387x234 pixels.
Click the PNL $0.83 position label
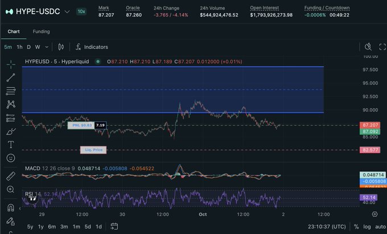(82, 125)
